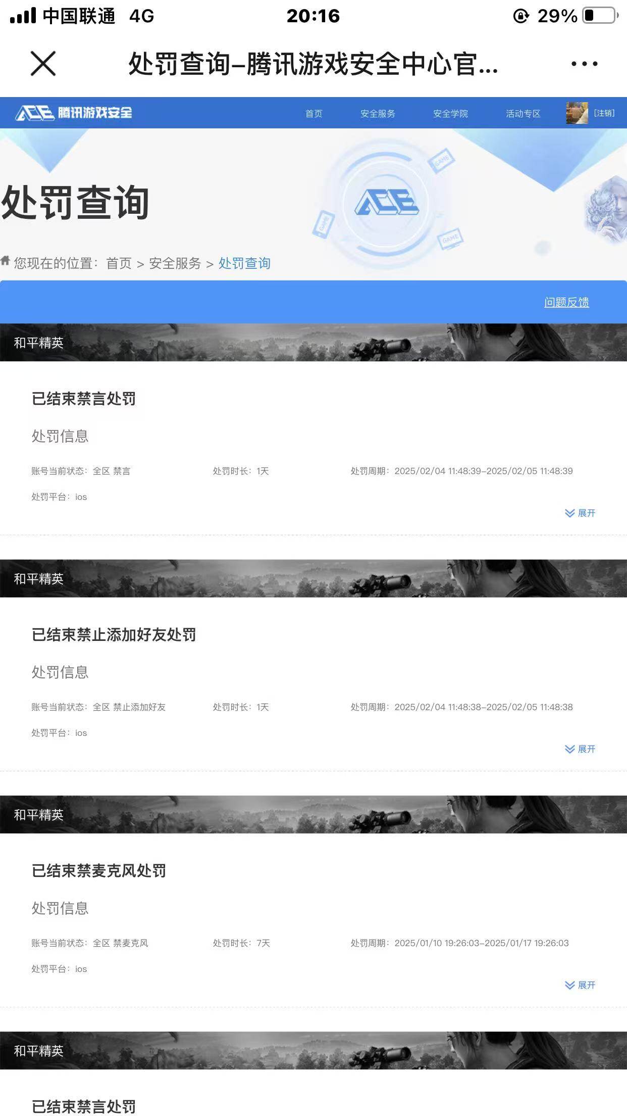Select the 处罚时长：7天 value
The image size is (627, 1116).
click(241, 943)
